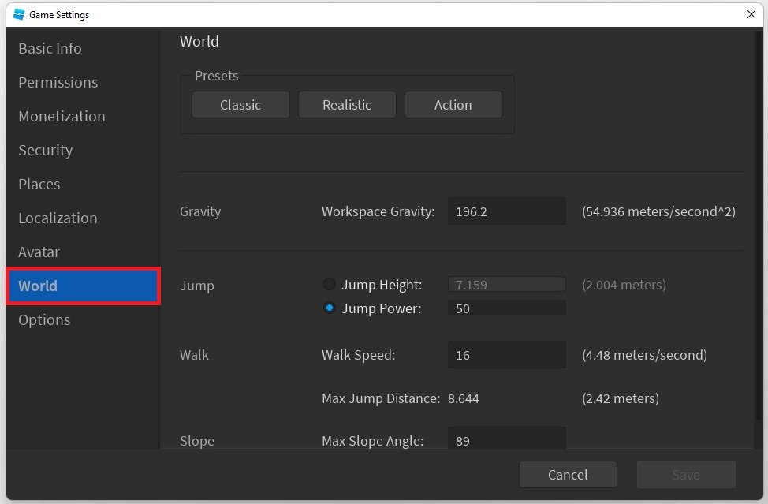The width and height of the screenshot is (768, 504).
Task: Close the Game Settings window
Action: click(x=751, y=14)
